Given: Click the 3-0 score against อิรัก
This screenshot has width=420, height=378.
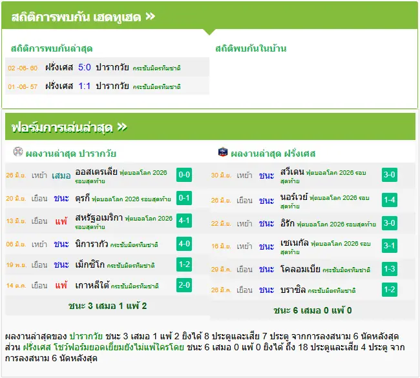Looking at the screenshot, I should [x=390, y=223].
